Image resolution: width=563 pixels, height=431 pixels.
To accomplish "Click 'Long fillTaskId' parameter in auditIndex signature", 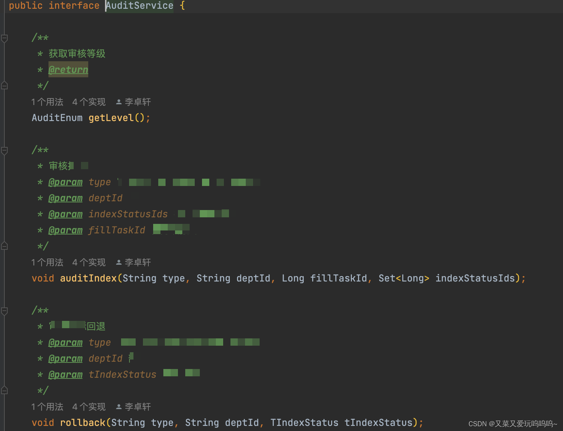I will point(325,278).
